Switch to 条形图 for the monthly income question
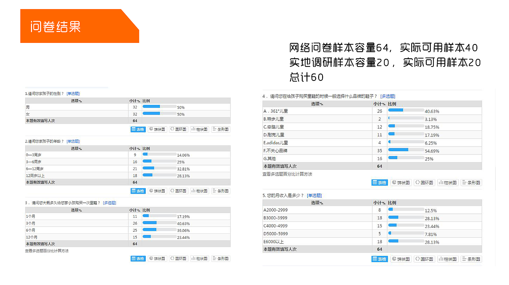509x285 pixels. [x=471, y=259]
